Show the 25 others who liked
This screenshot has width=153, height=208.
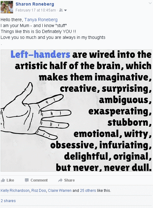click(88, 191)
